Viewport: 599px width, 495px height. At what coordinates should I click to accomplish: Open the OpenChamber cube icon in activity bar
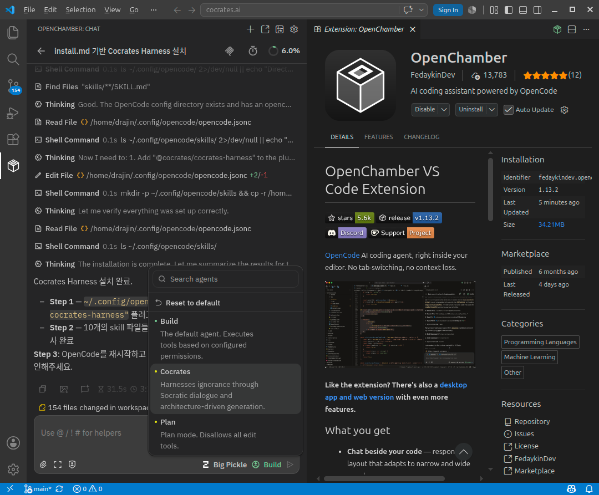(13, 166)
